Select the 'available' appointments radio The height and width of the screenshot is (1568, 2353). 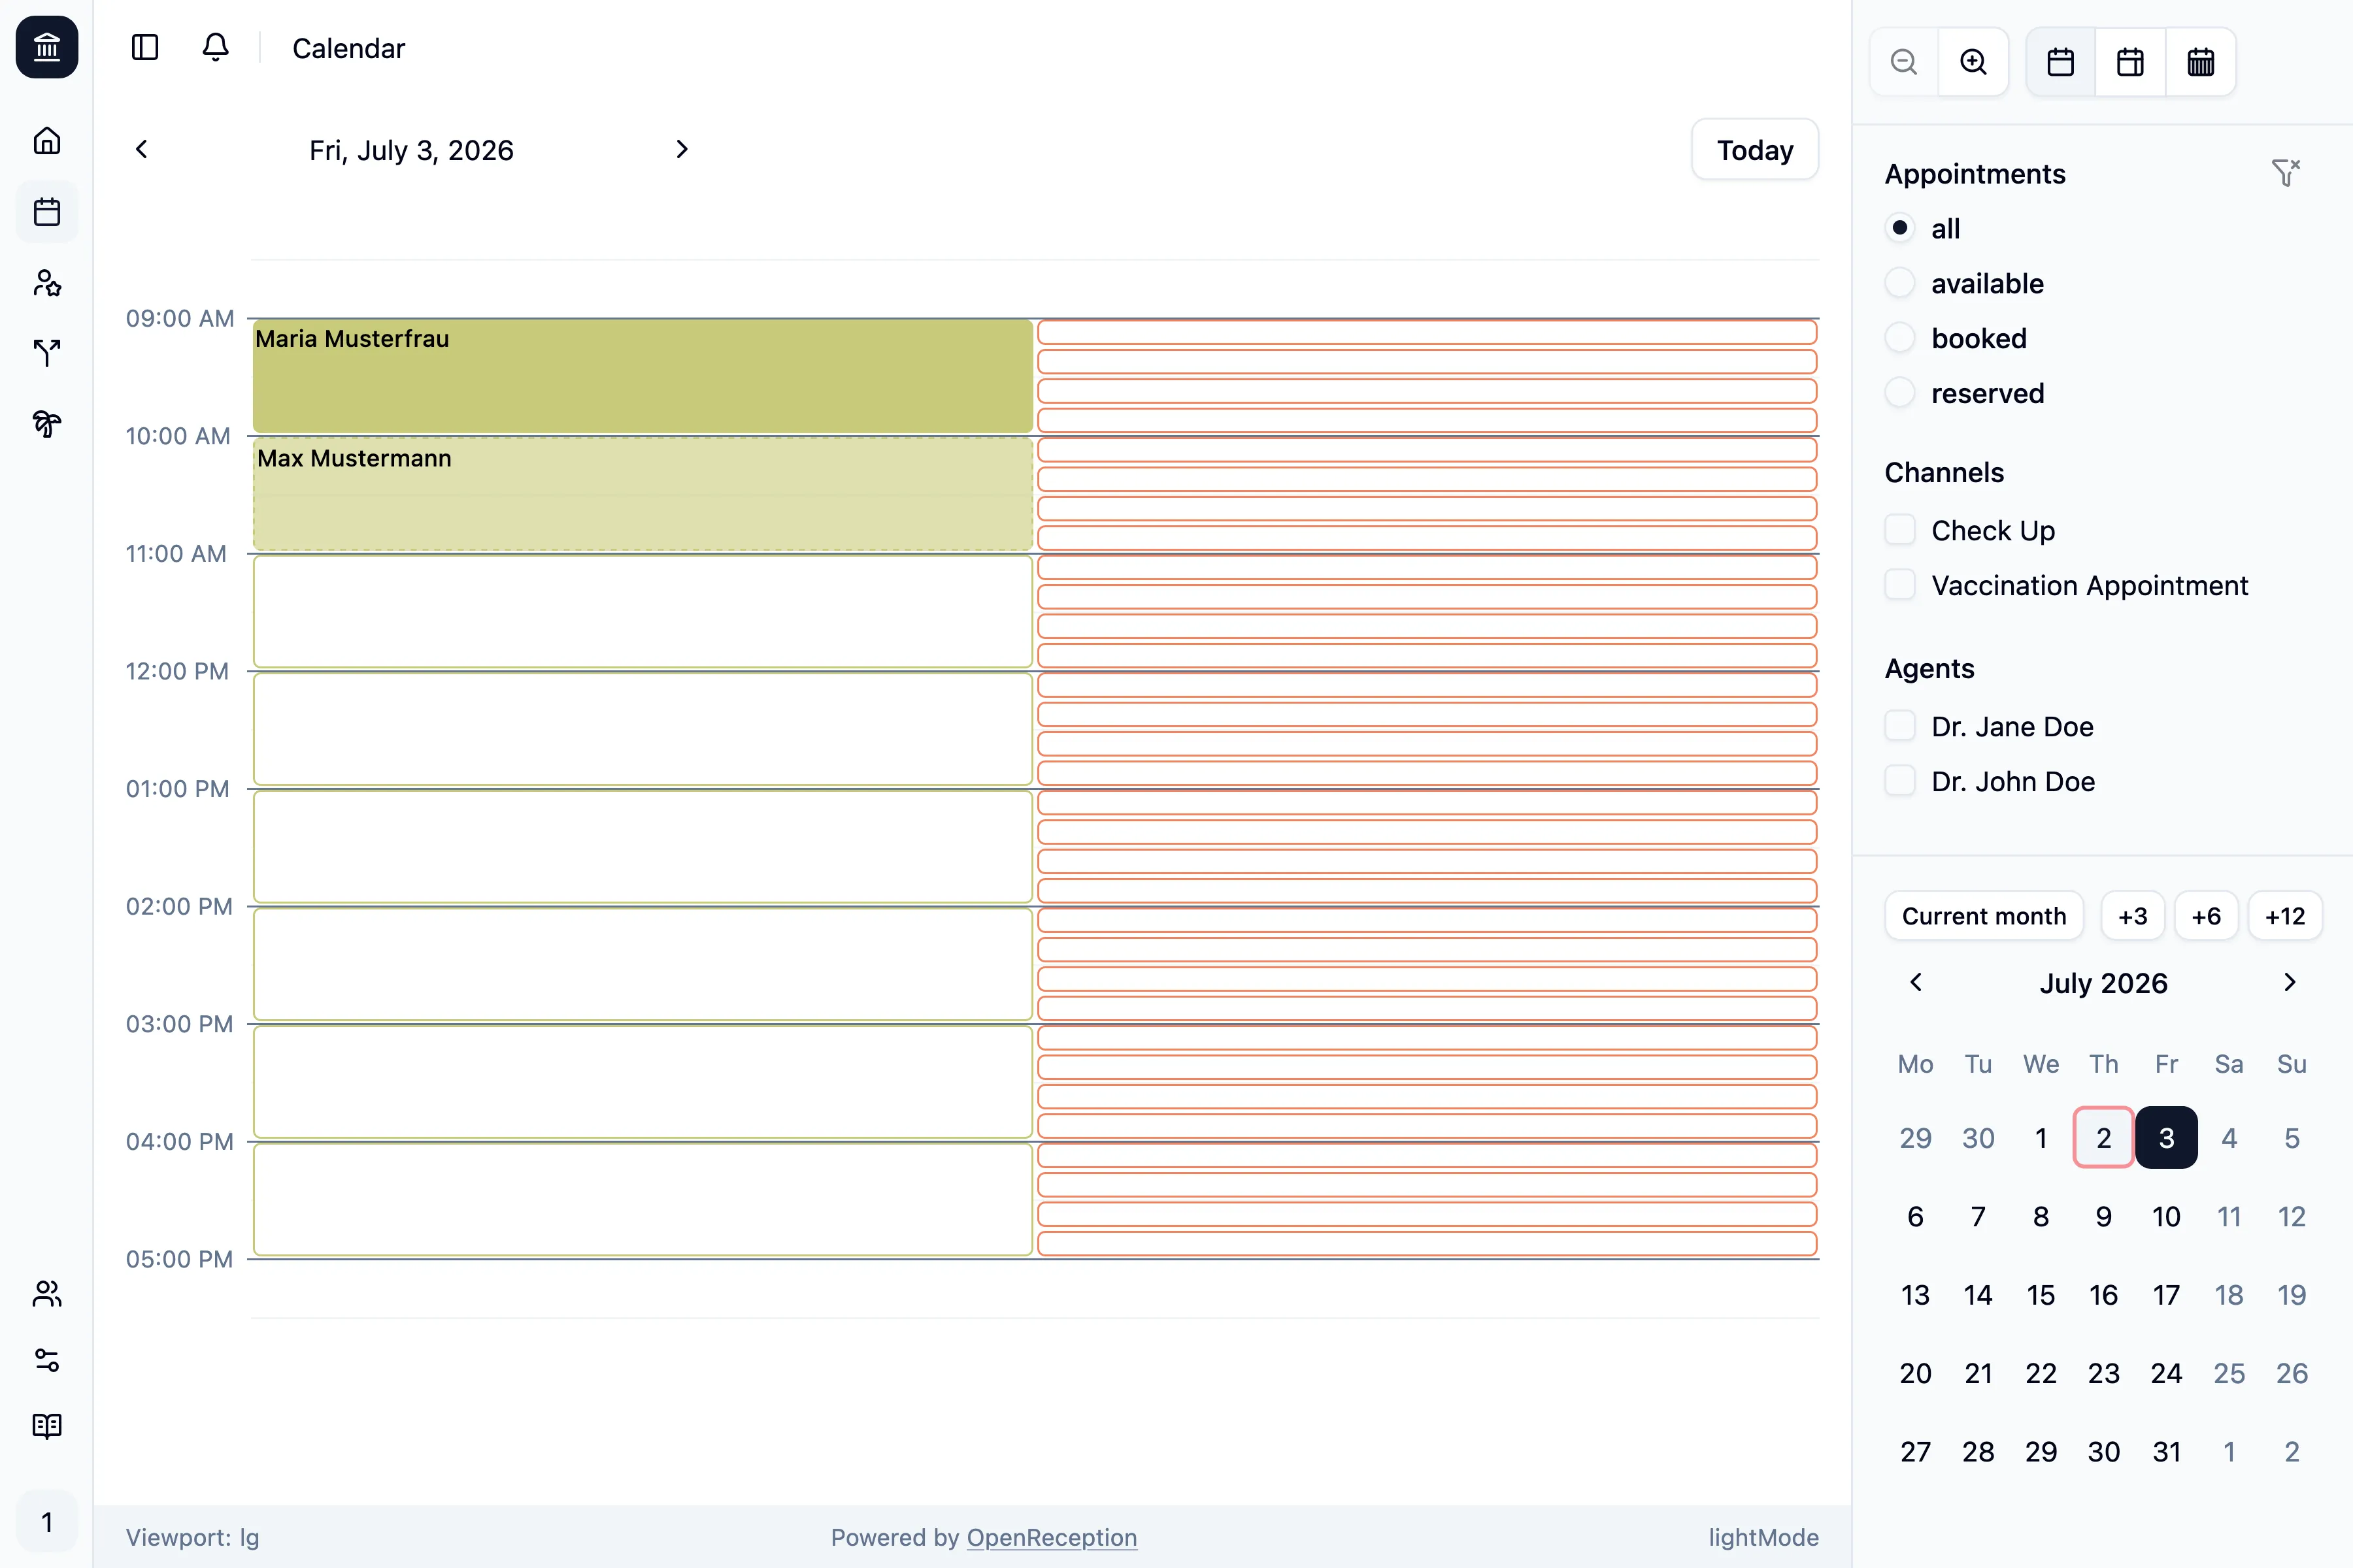pos(1900,283)
